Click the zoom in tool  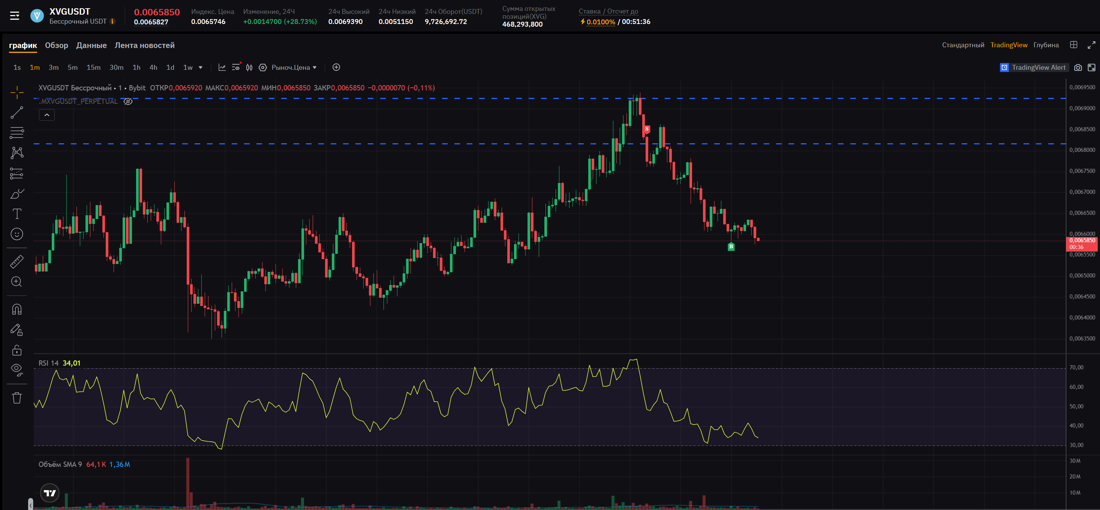(x=16, y=282)
